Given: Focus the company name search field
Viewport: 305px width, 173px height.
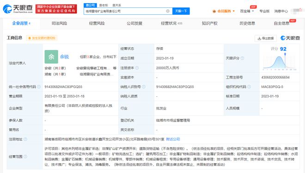Looking at the screenshot, I should [x=128, y=11].
